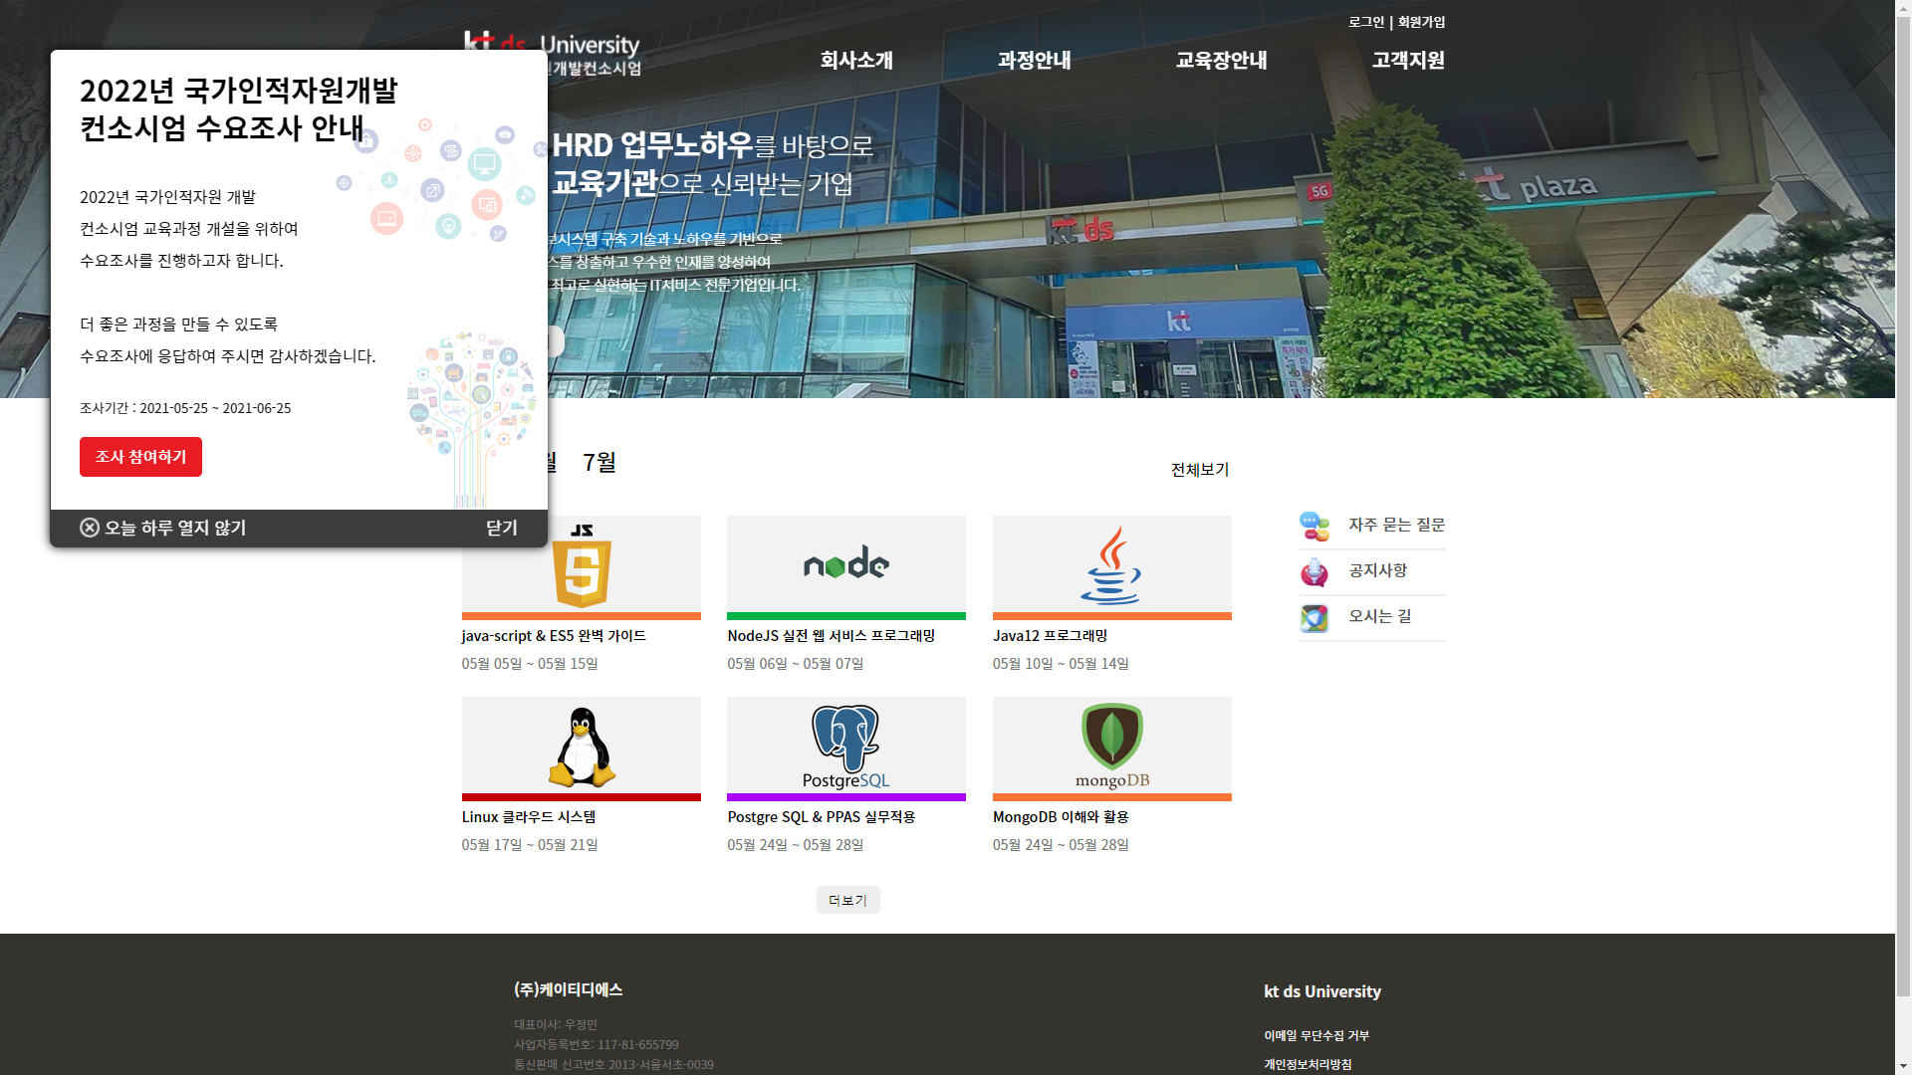Image resolution: width=1912 pixels, height=1075 pixels.
Task: Switch to the 7월 month tab
Action: [599, 463]
